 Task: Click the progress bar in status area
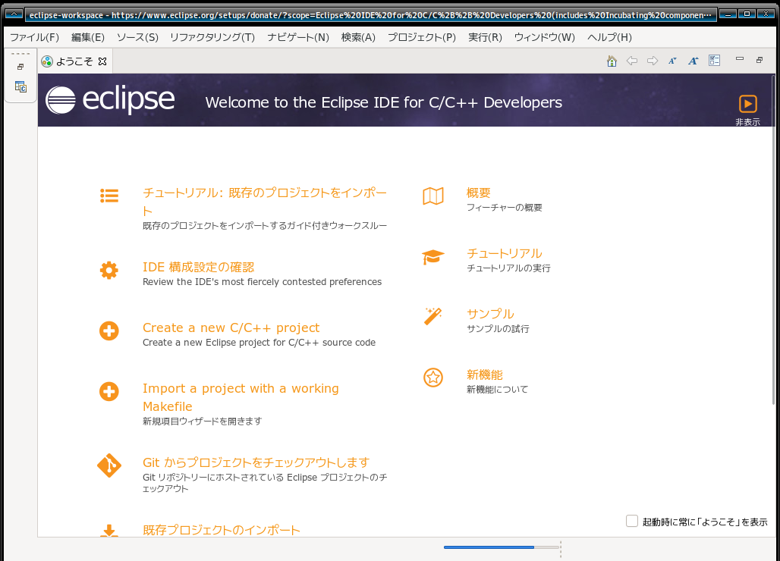point(502,547)
